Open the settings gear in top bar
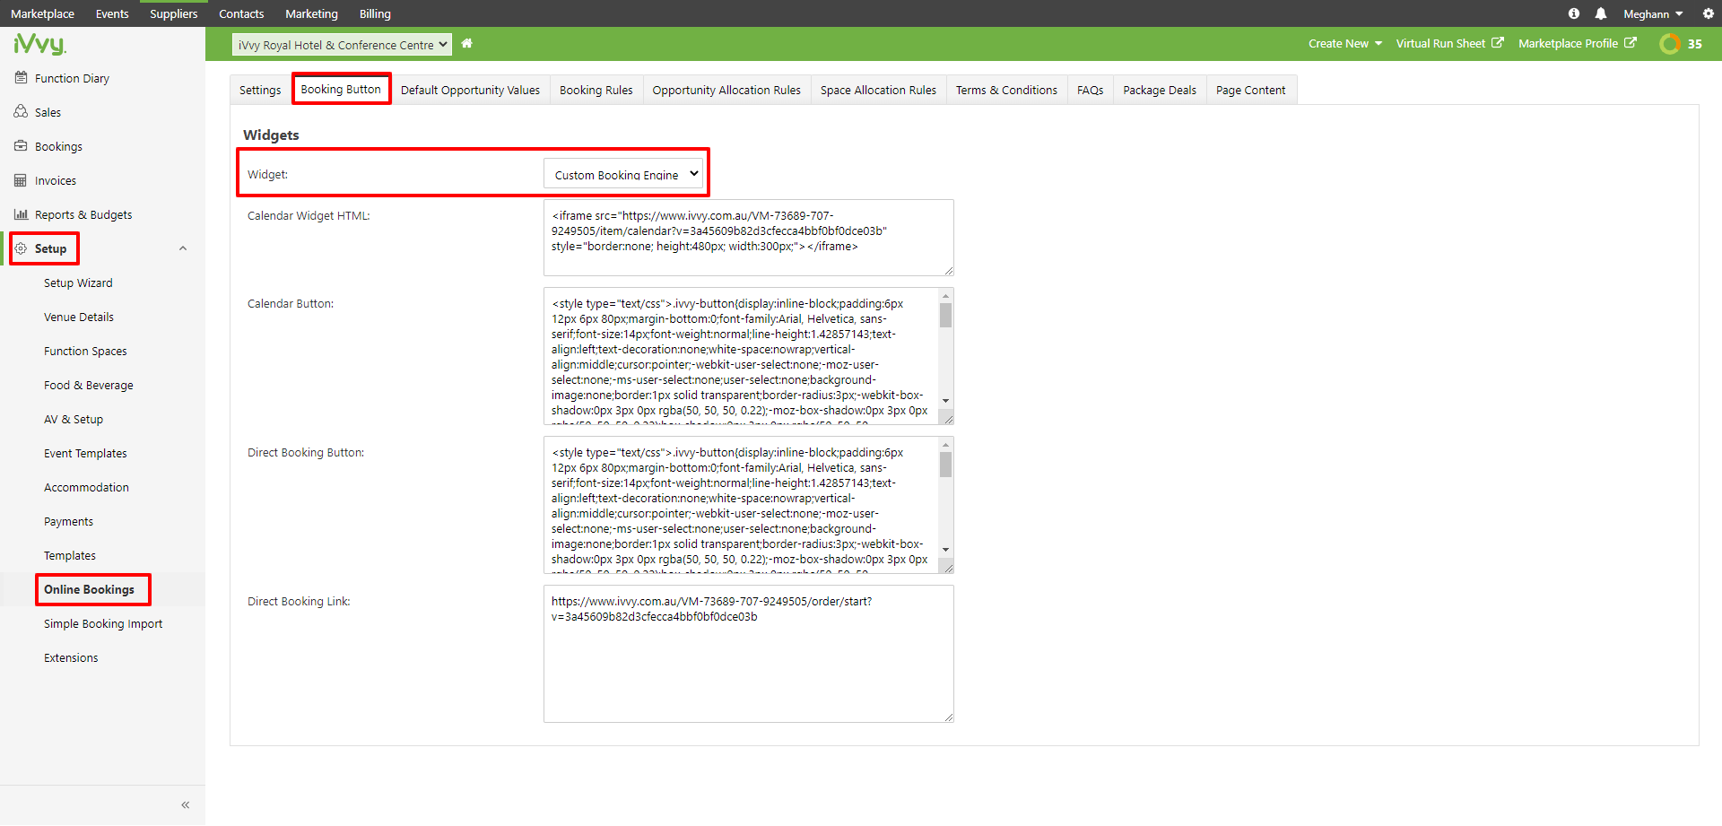The height and width of the screenshot is (826, 1722). coord(1709,13)
